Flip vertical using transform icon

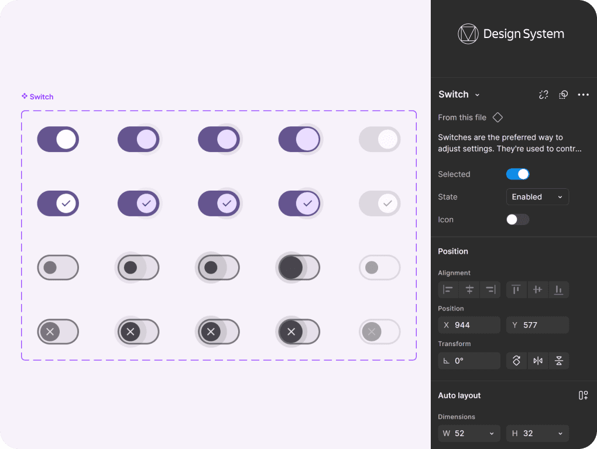pos(559,361)
